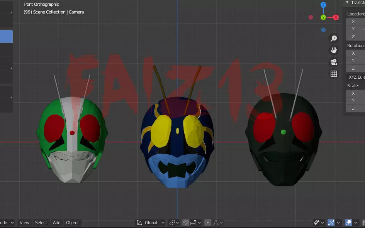
Task: Click the 'Location:' label in Transform panel
Action: coord(356,14)
